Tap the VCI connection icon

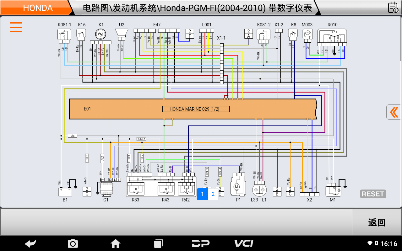pyautogui.click(x=244, y=243)
